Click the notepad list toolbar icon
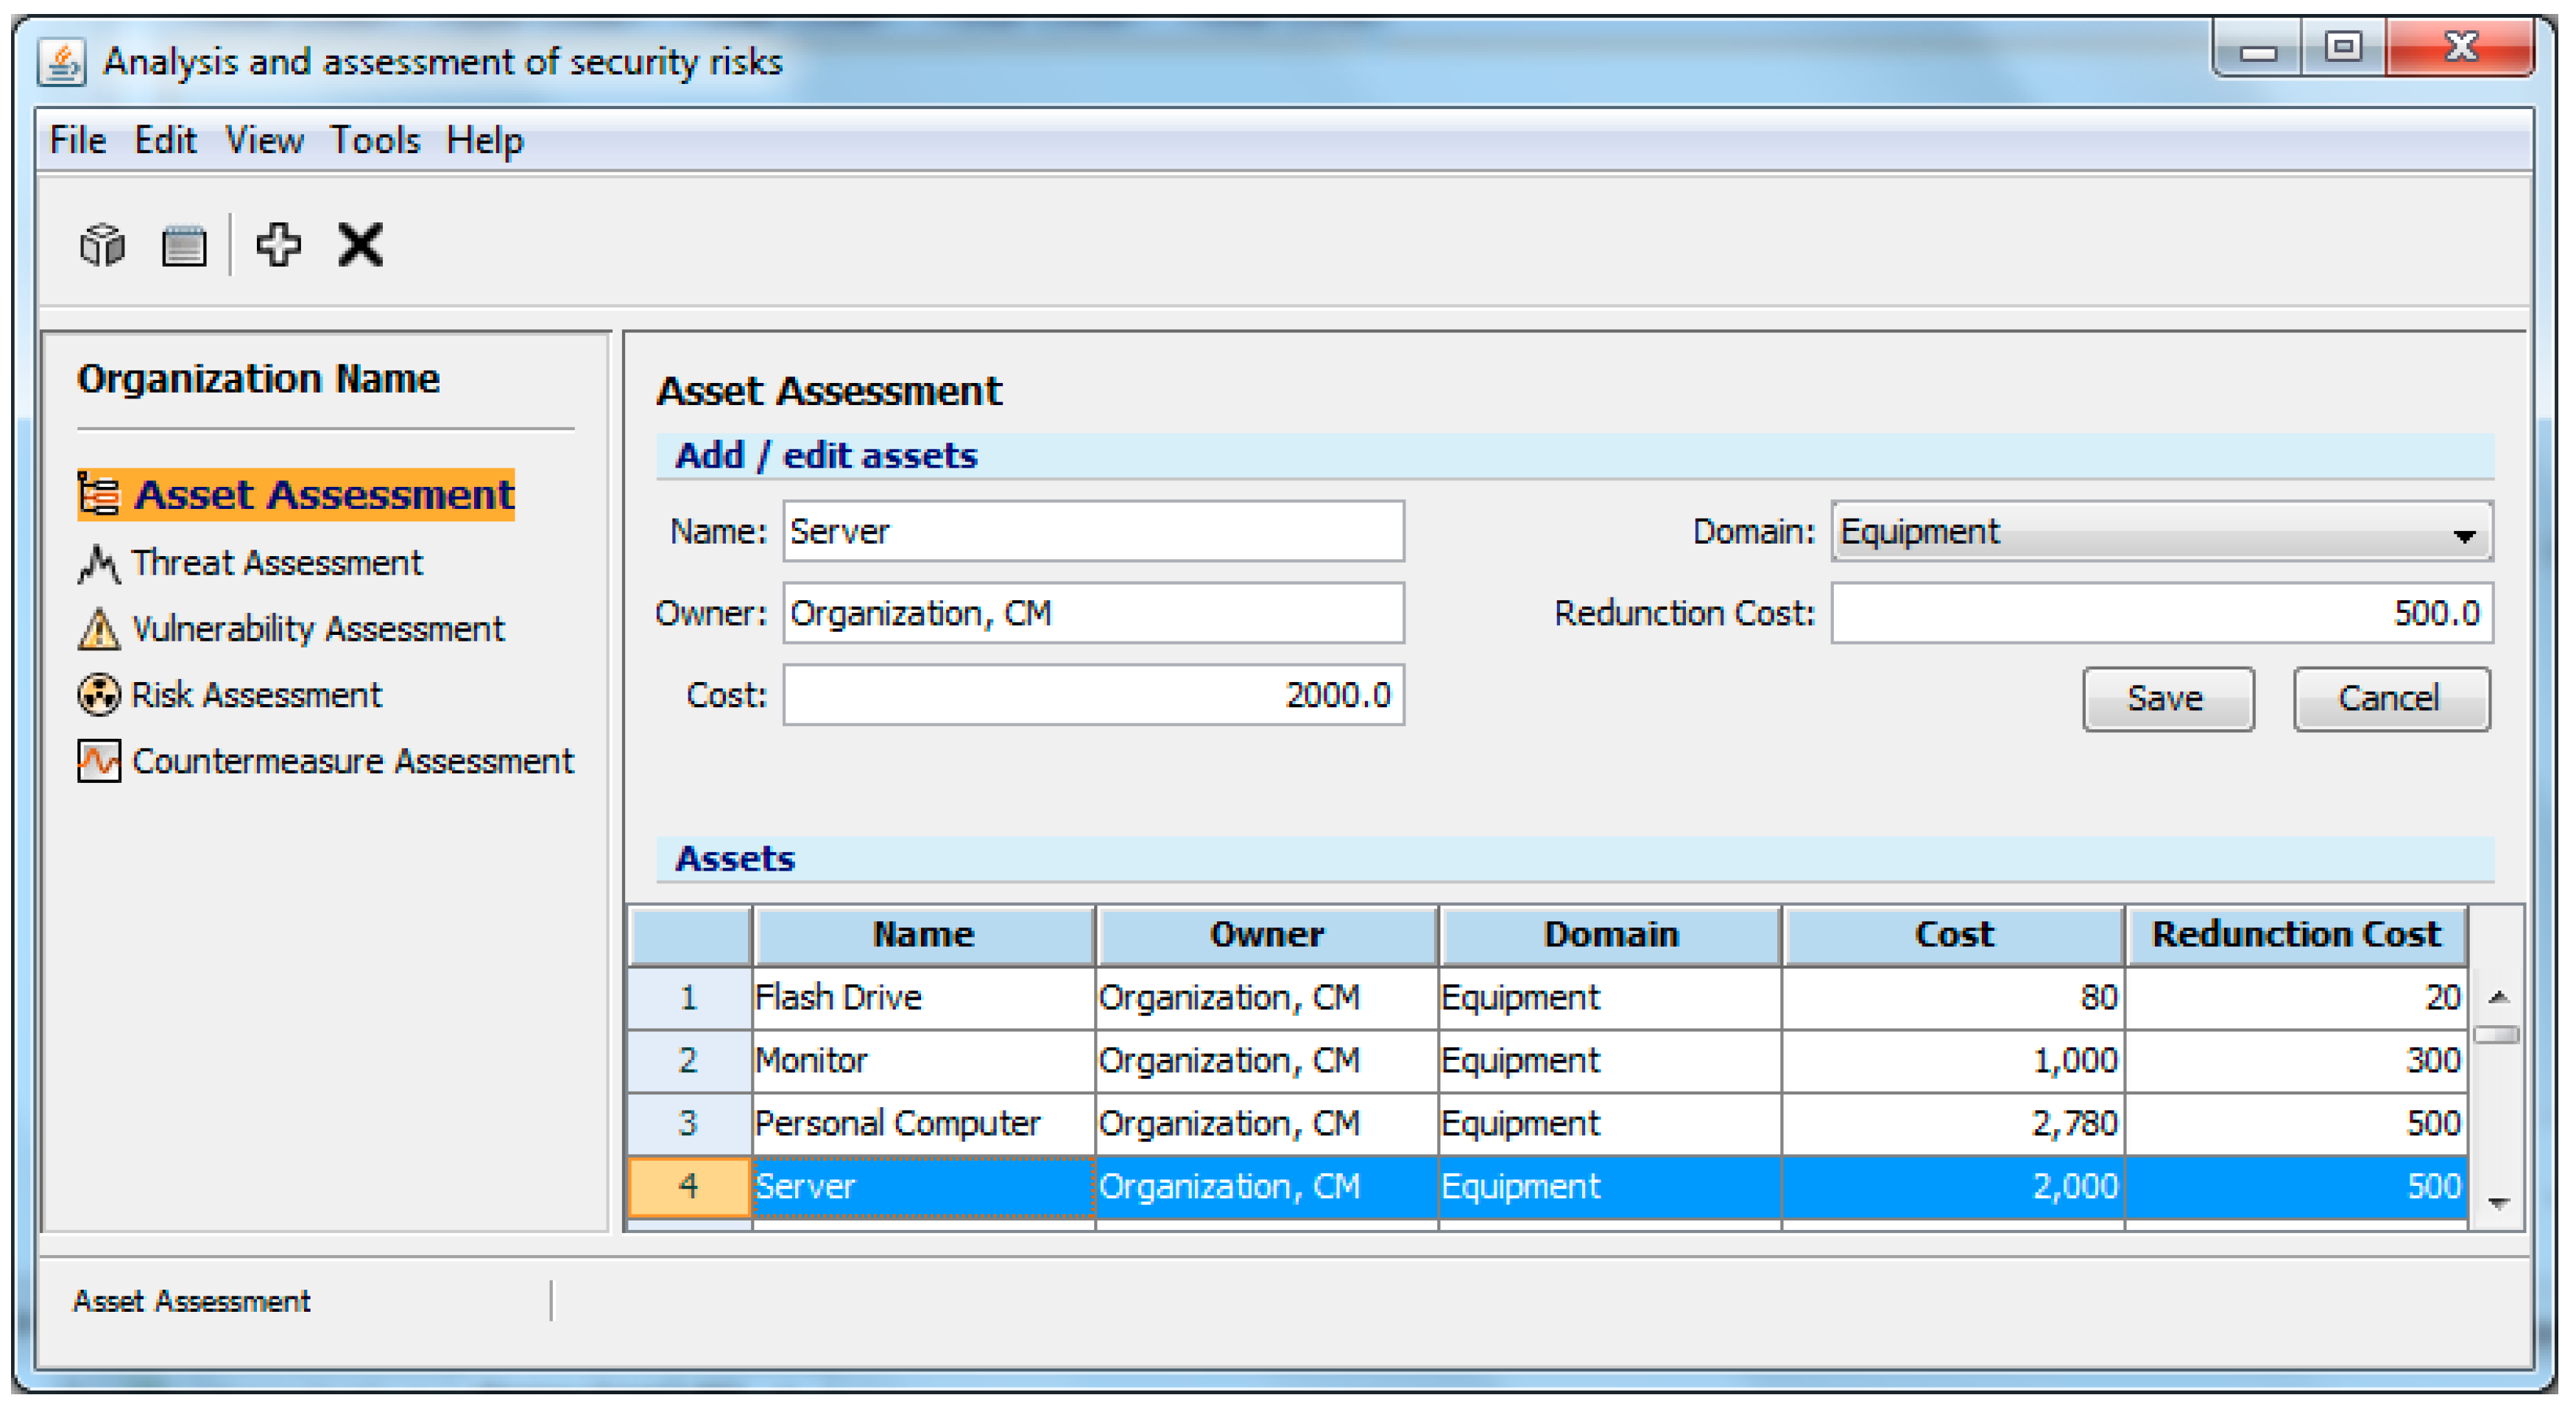The width and height of the screenshot is (2576, 1409). coord(184,245)
